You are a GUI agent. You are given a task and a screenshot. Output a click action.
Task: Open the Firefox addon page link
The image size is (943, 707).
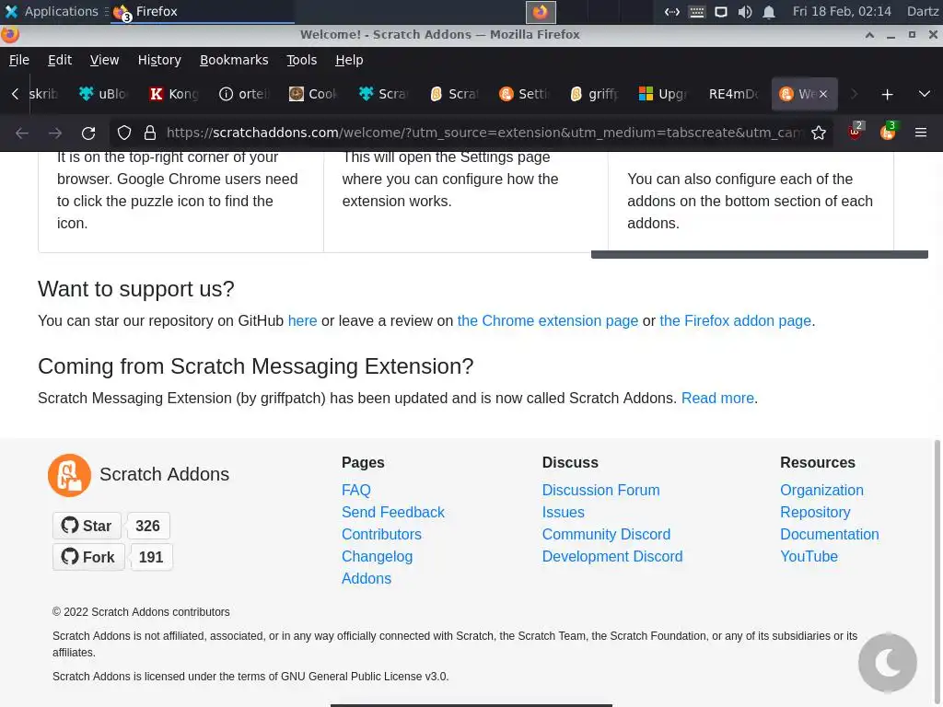click(736, 321)
